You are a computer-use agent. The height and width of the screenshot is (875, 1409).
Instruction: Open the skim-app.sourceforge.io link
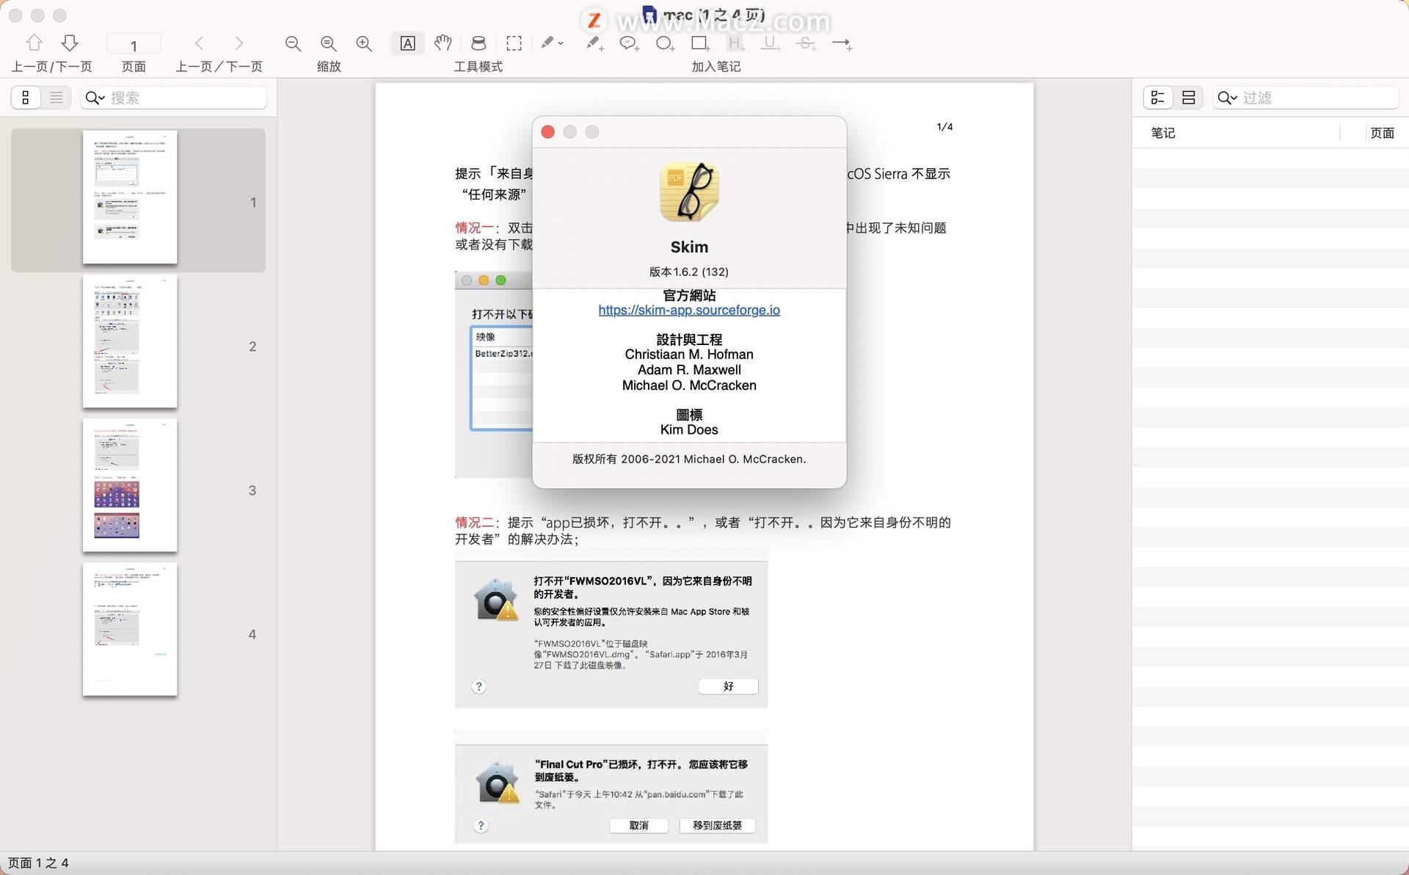[x=689, y=310]
